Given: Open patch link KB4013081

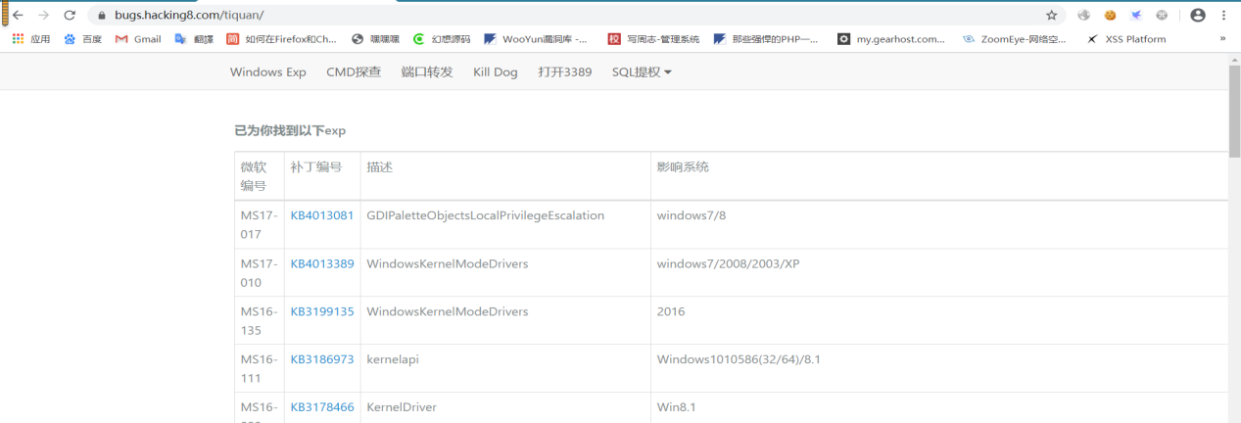Looking at the screenshot, I should 322,215.
